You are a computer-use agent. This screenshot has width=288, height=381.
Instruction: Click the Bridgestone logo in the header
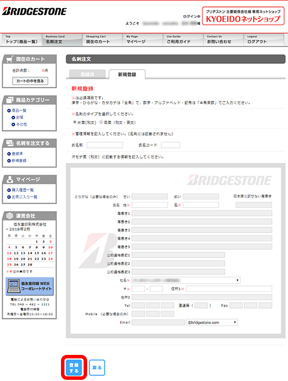coord(34,11)
